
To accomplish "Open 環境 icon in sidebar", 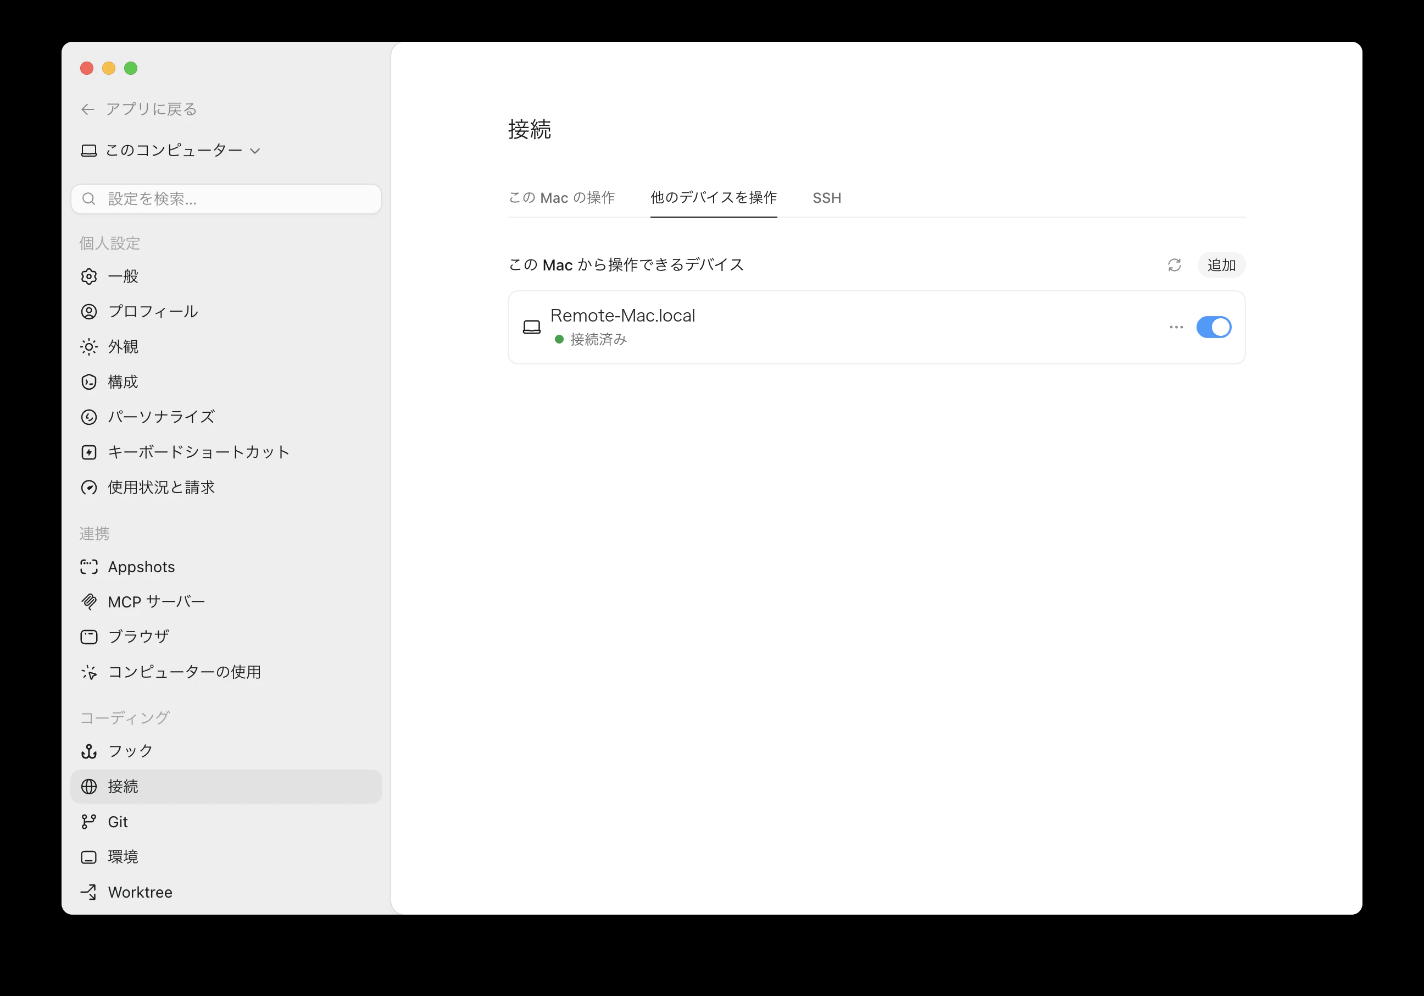I will [88, 857].
